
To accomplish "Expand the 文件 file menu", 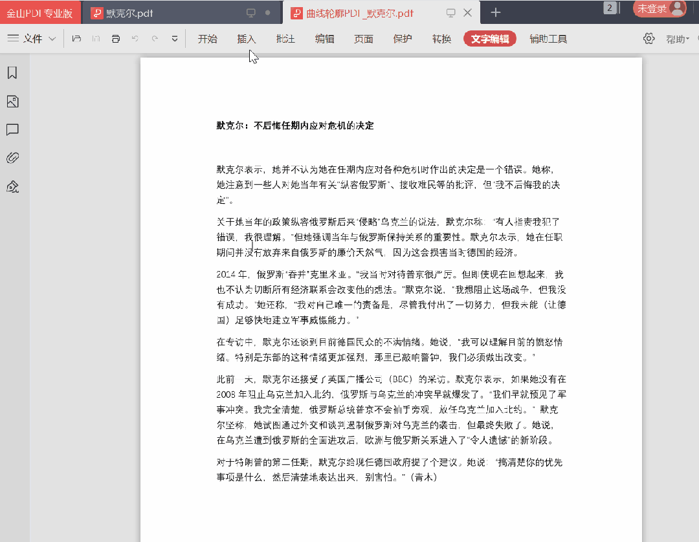I will [32, 39].
